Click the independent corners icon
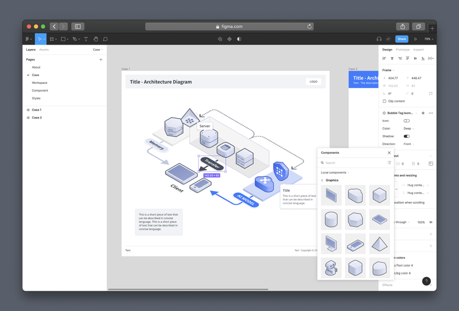 [x=431, y=94]
